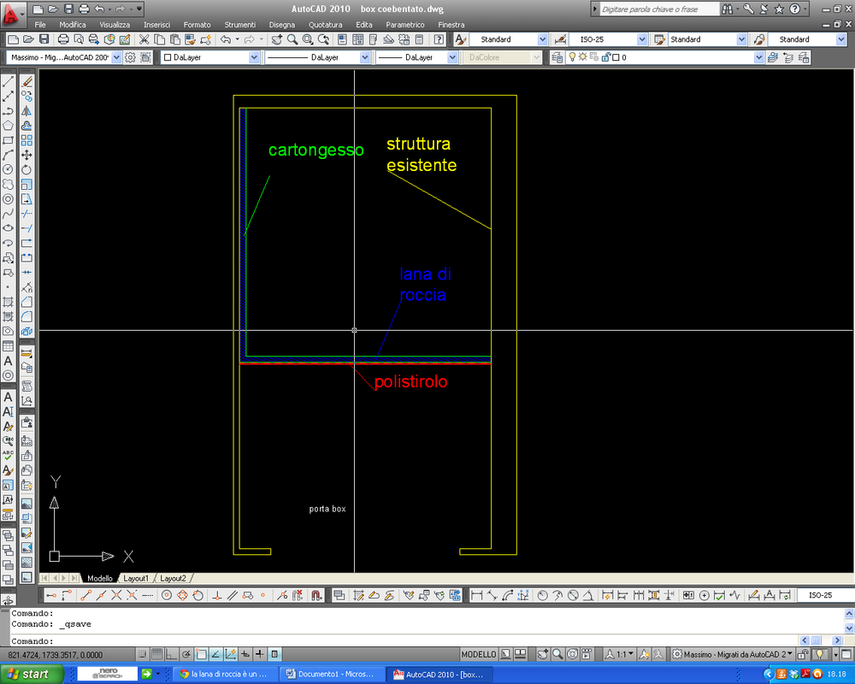Click the Windows start button
This screenshot has height=684, width=855.
click(x=30, y=675)
